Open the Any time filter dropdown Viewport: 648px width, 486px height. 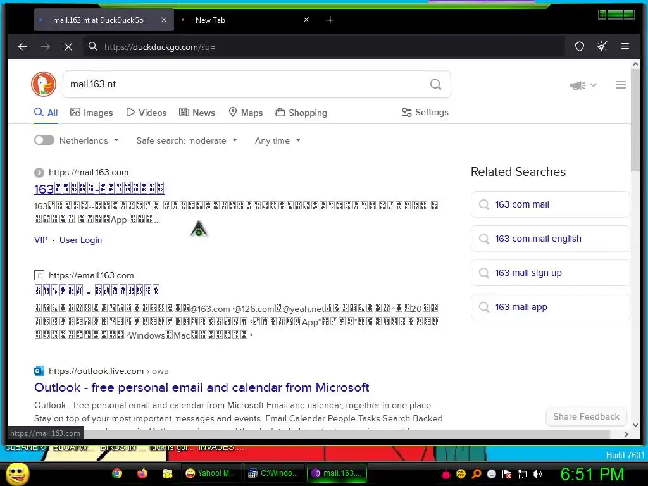tap(278, 140)
